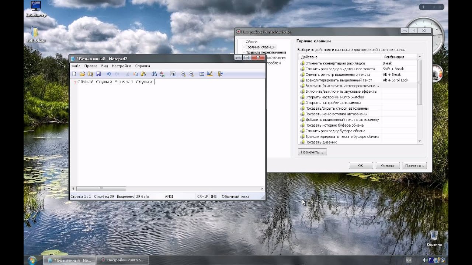Image resolution: width=472 pixels, height=265 pixels.
Task: Sort hotkeys by the Действие column header
Action: [340, 57]
